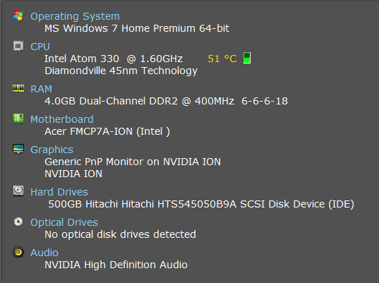
Task: Click the 51 °C temperature reading
Action: 222,59
